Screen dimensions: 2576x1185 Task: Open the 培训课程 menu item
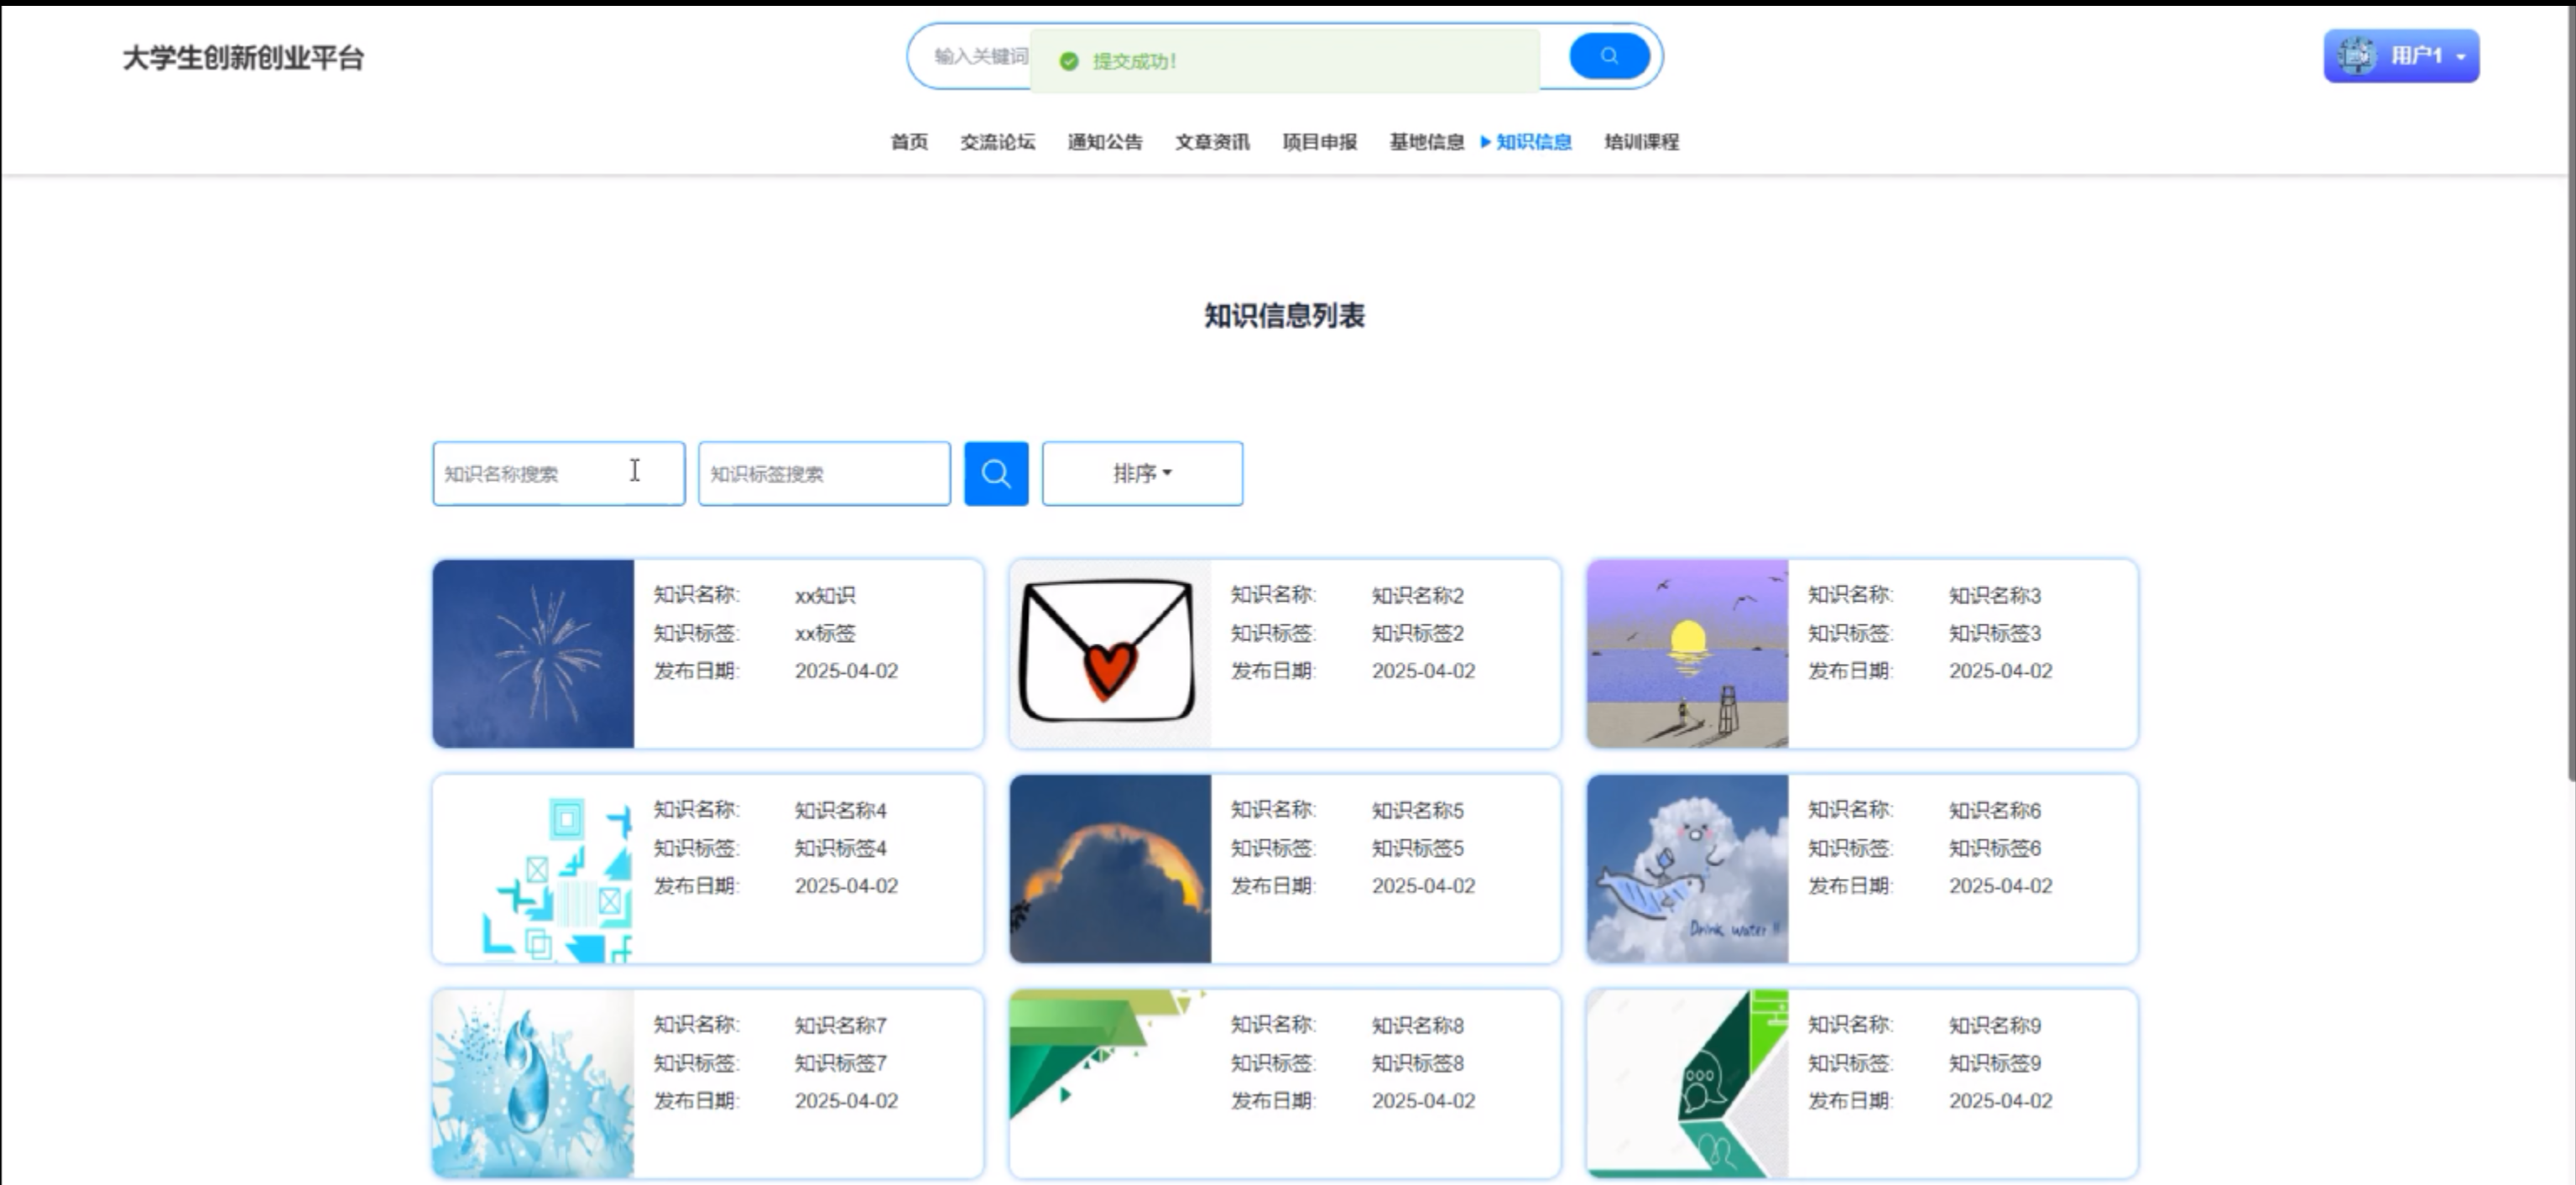point(1641,142)
